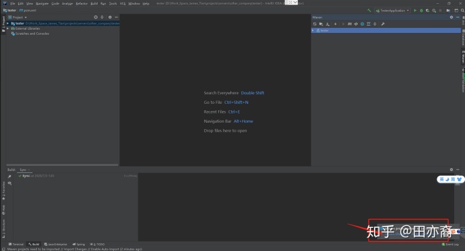
Task: Open the Build tool window tab
Action: click(x=34, y=244)
